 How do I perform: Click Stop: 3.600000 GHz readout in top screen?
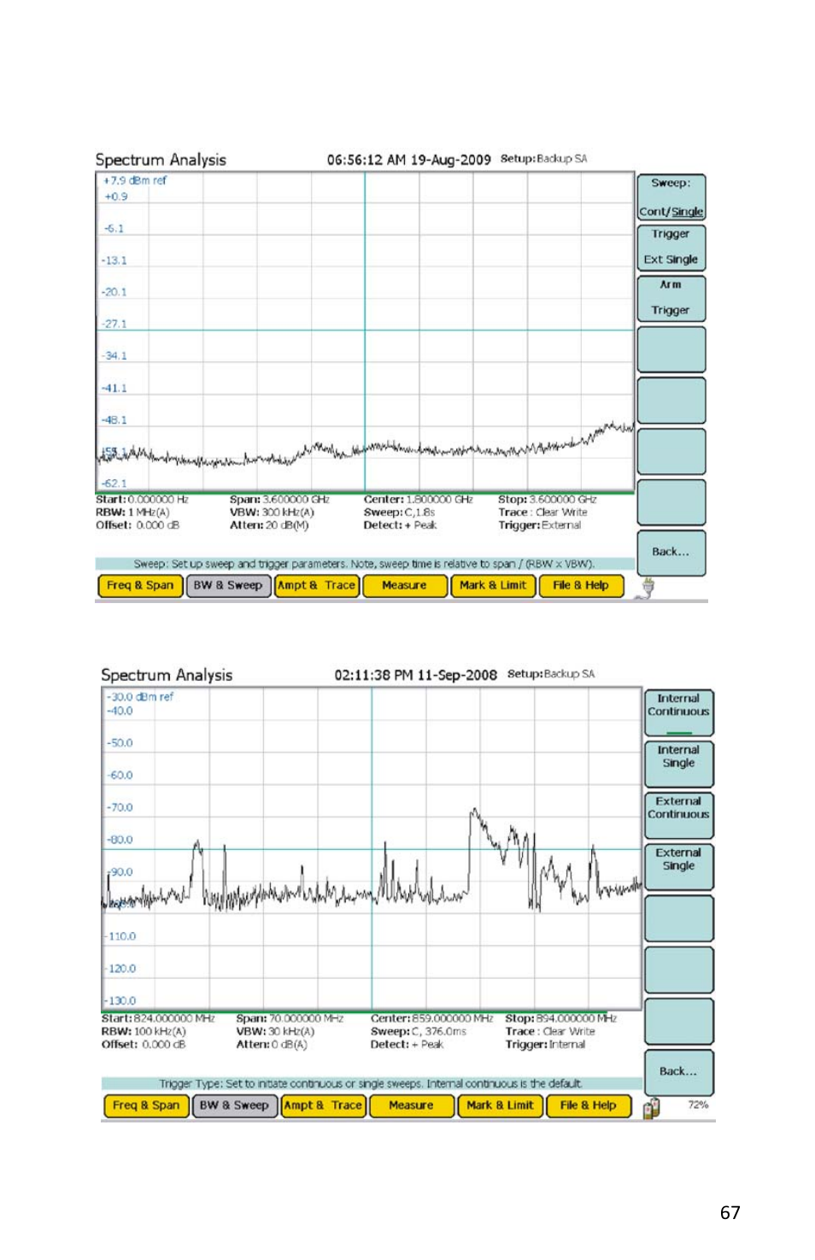pyautogui.click(x=548, y=500)
